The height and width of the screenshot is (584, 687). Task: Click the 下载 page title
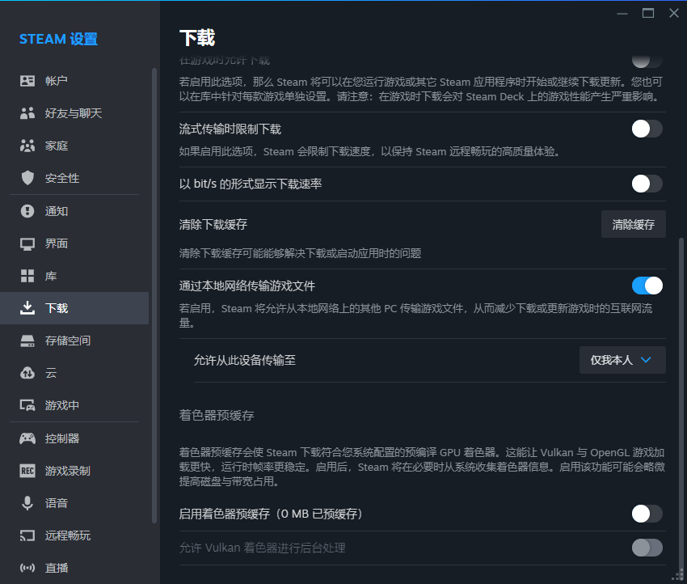pos(197,38)
